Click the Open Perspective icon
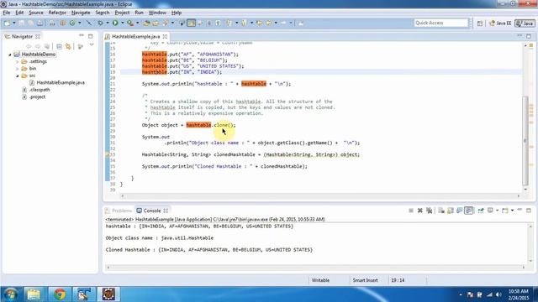The width and height of the screenshot is (538, 302). pyautogui.click(x=480, y=23)
